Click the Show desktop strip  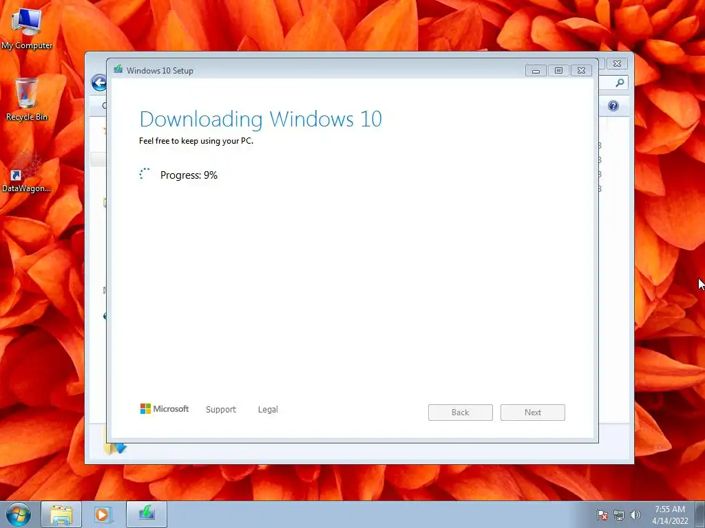[700, 514]
